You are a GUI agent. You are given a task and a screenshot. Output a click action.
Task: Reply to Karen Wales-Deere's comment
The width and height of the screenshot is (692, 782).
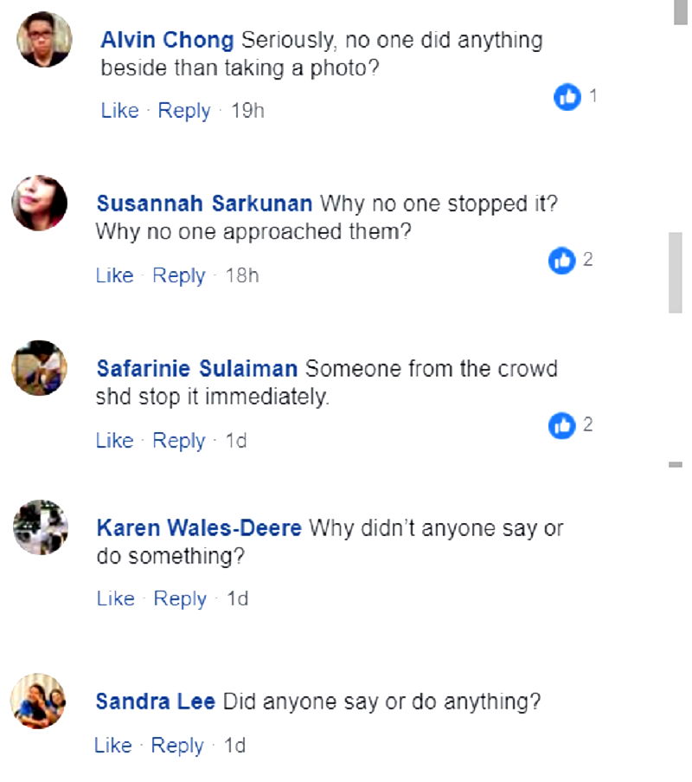(x=180, y=598)
